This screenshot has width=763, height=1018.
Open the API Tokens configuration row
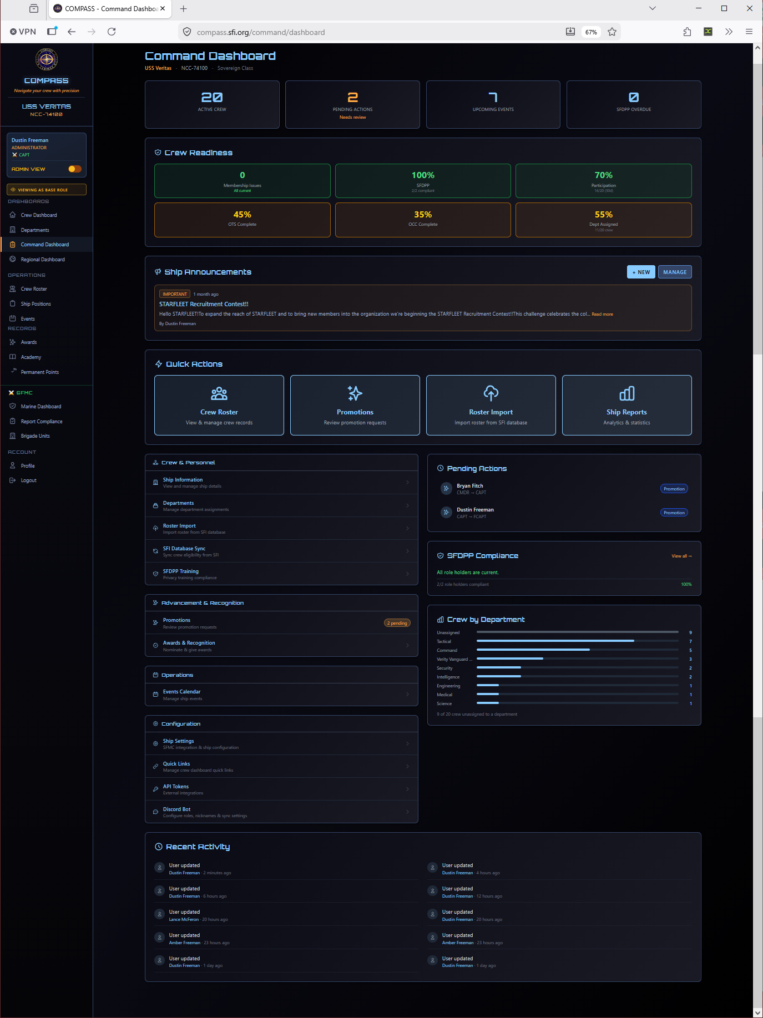coord(281,789)
